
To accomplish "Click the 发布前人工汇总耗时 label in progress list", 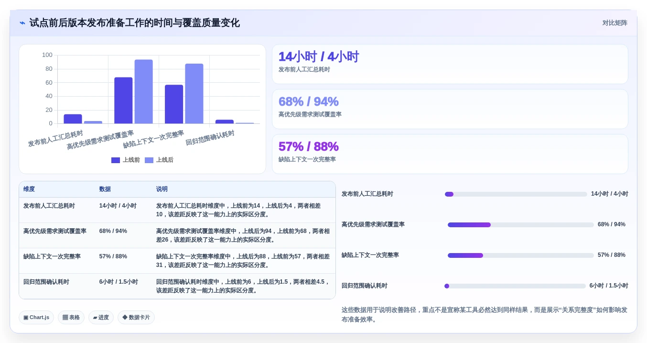I will pos(367,194).
